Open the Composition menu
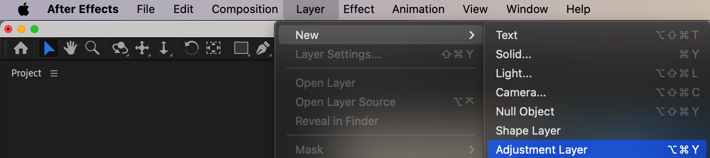The height and width of the screenshot is (158, 710). point(245,9)
